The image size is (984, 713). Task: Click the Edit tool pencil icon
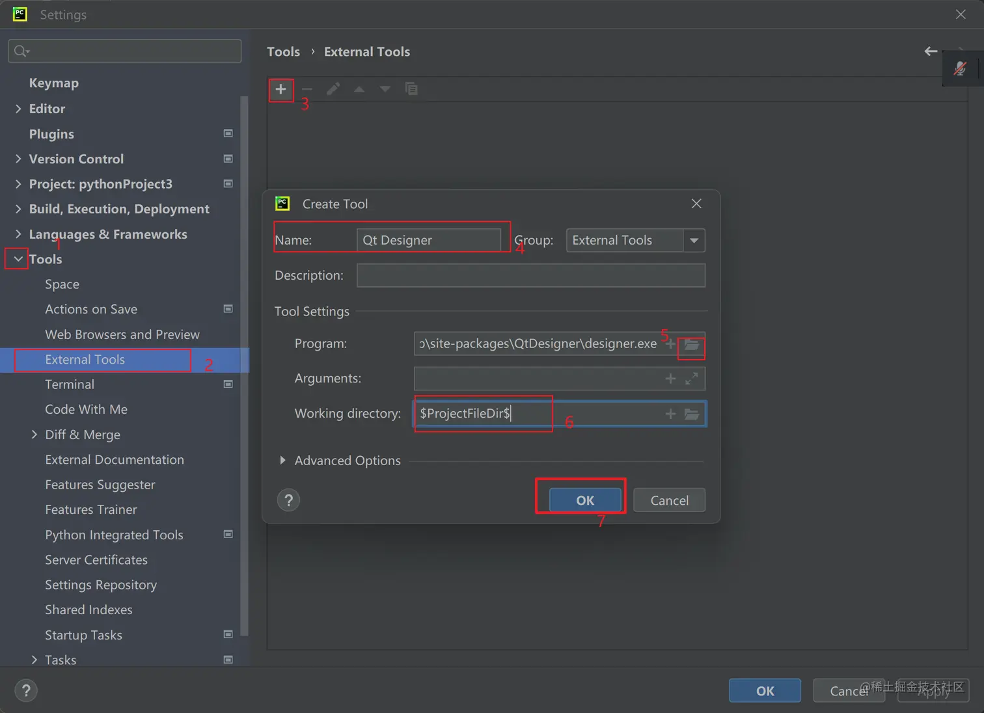click(x=333, y=89)
